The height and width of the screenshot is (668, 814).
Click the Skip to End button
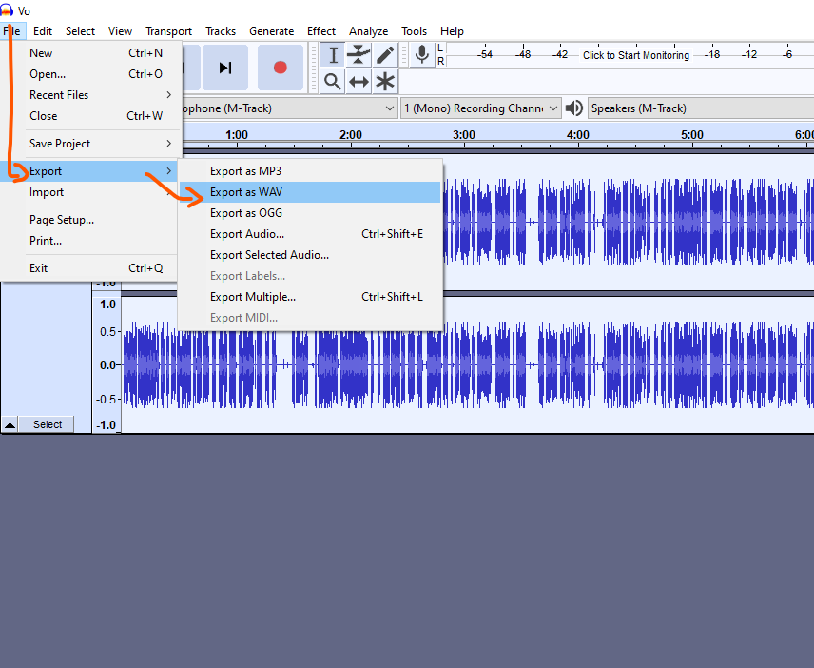224,68
